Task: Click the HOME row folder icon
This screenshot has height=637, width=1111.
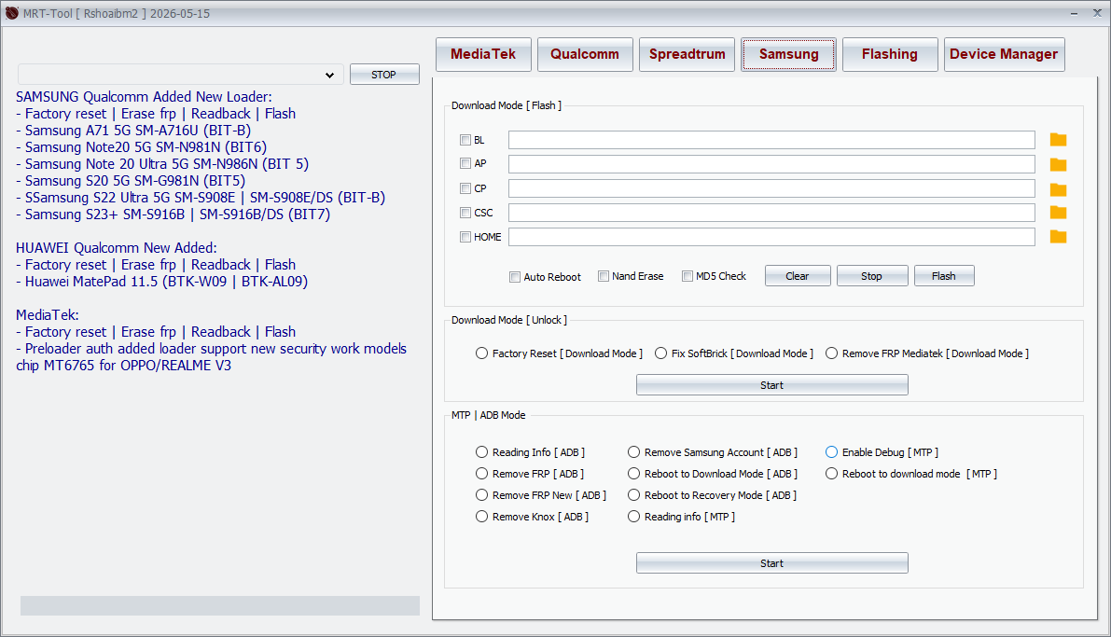Action: 1058,237
